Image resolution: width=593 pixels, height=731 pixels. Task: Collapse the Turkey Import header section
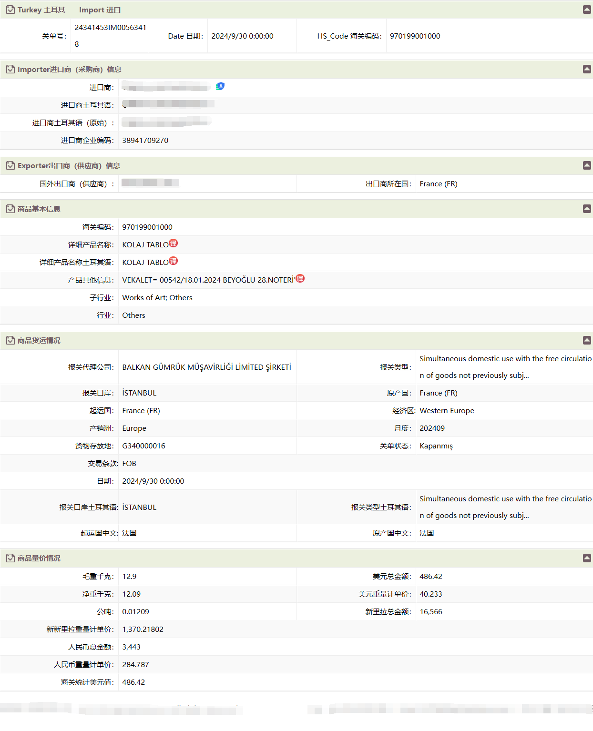tap(587, 10)
